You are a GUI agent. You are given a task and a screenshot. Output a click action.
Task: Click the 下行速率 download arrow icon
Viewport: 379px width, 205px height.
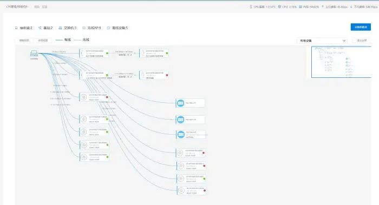coord(351,6)
